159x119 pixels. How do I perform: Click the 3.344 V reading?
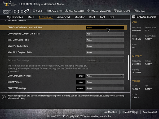pos(135,97)
